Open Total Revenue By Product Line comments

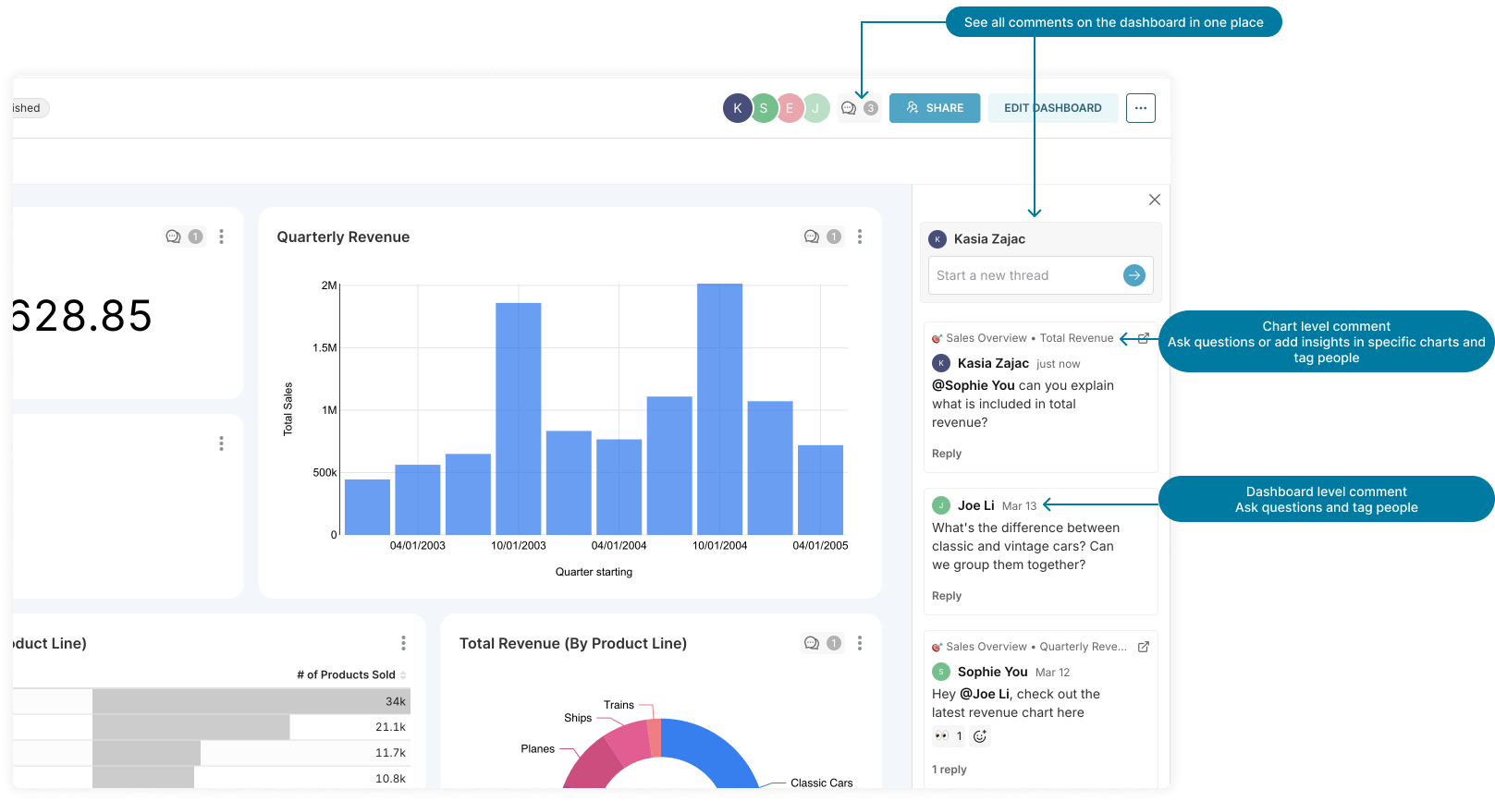point(812,643)
